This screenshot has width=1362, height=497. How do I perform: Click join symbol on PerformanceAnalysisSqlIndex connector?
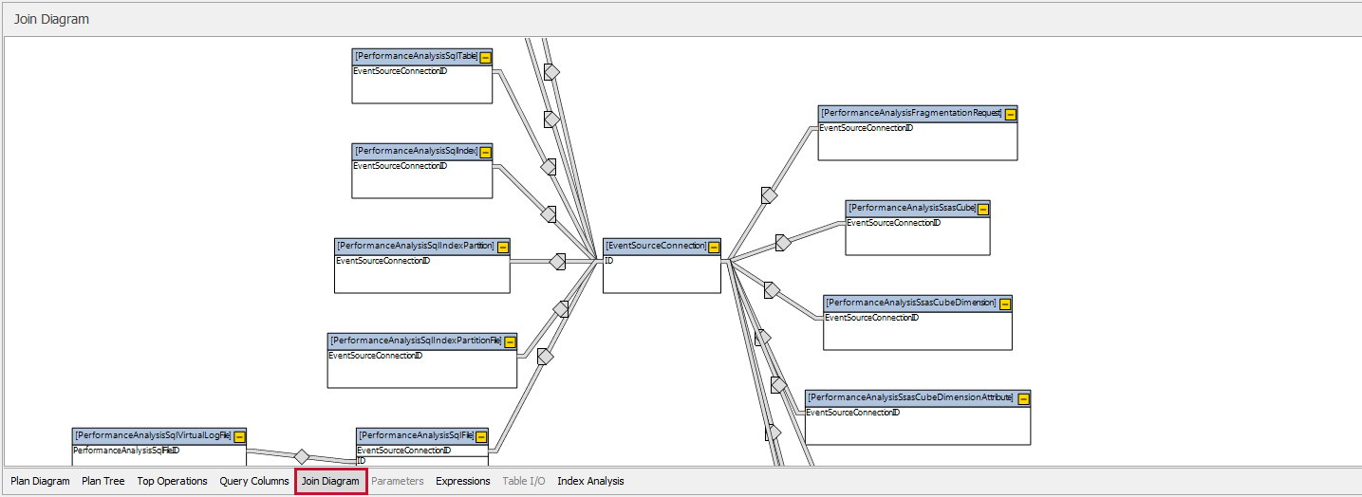(x=549, y=214)
